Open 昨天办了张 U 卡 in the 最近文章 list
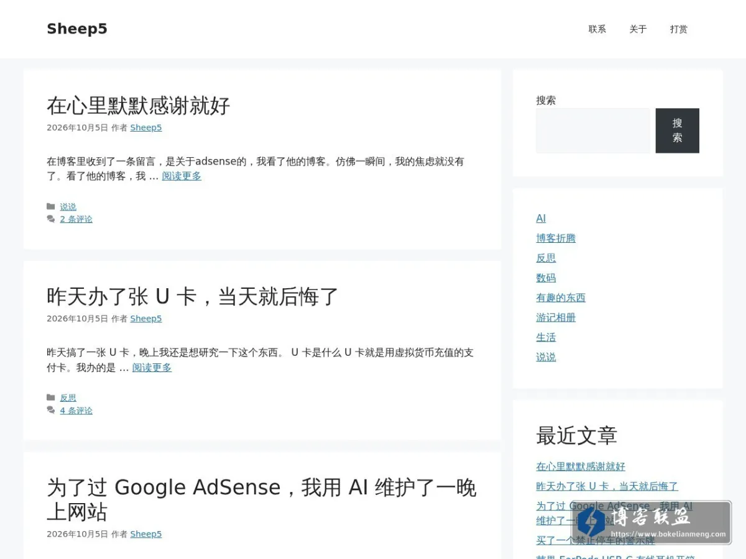The height and width of the screenshot is (559, 746). [x=607, y=486]
